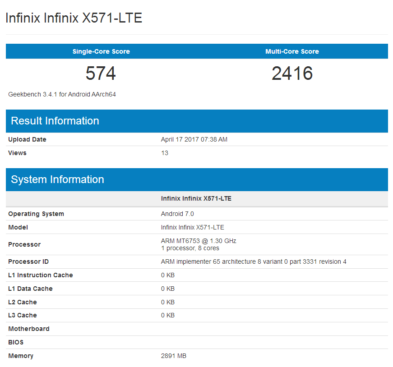Select the ARM implementer 65 architecture value
The height and width of the screenshot is (367, 393).
tap(254, 261)
